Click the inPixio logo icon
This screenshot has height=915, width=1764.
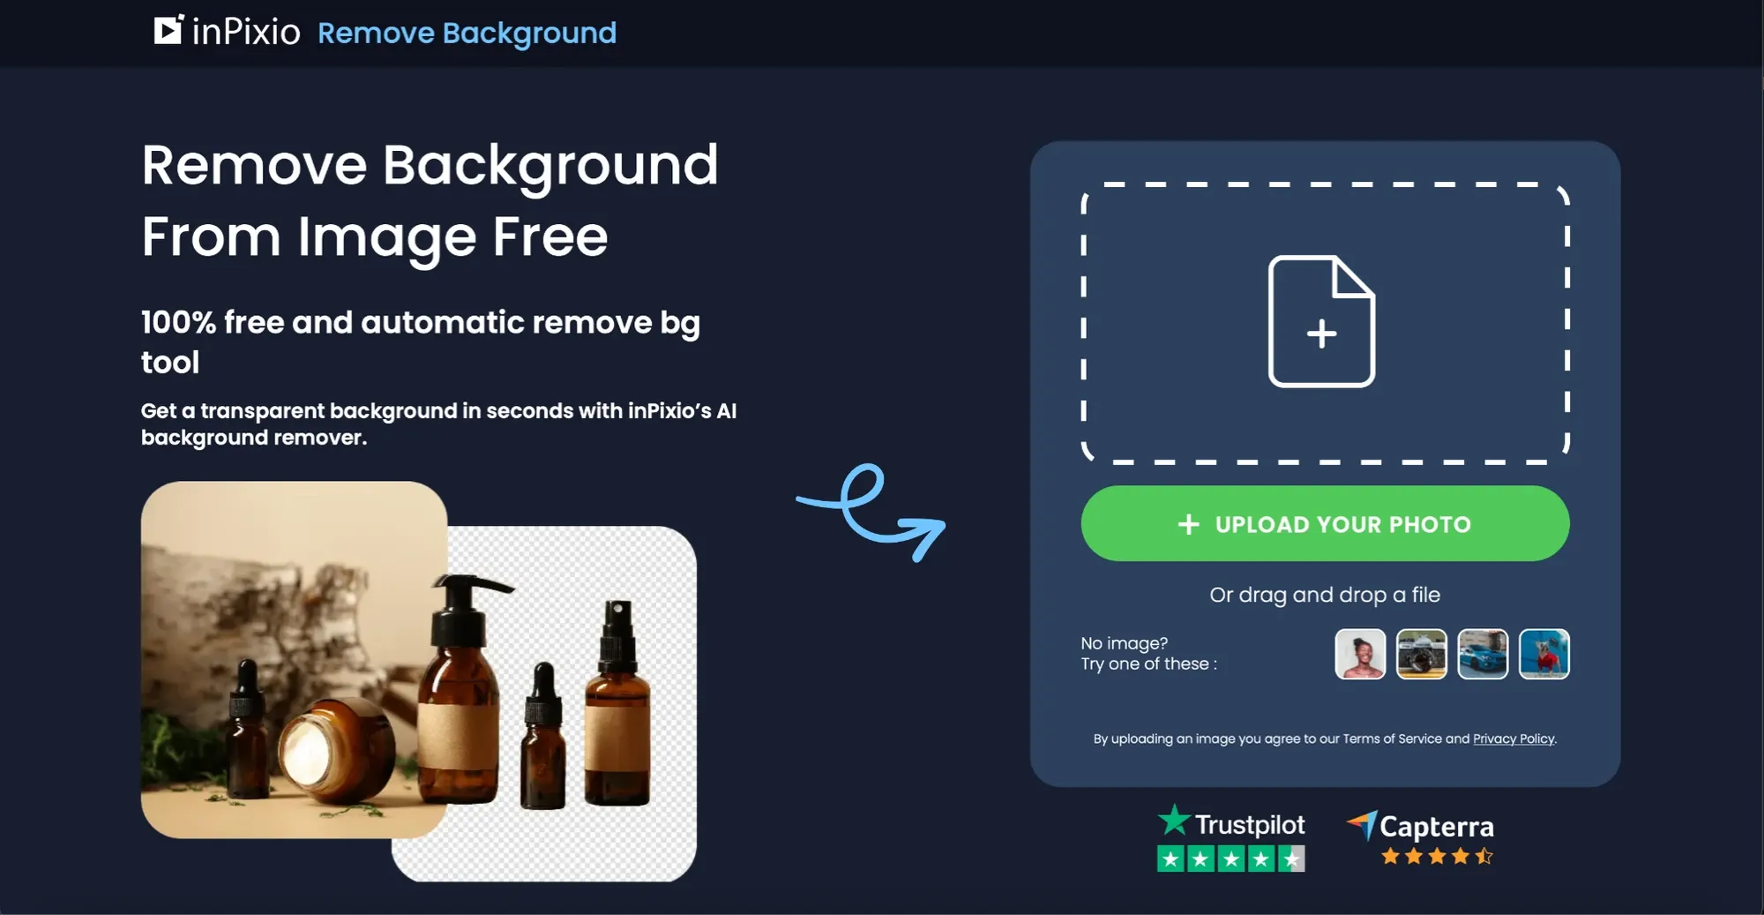(168, 29)
